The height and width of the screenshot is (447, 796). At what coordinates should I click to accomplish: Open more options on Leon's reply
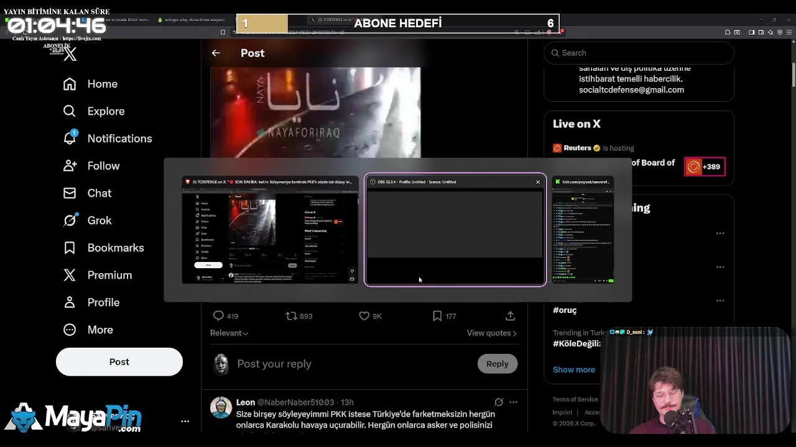513,402
